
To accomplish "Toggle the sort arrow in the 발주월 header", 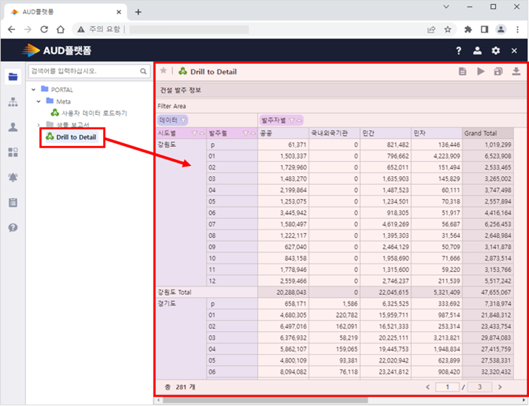I will (253, 133).
